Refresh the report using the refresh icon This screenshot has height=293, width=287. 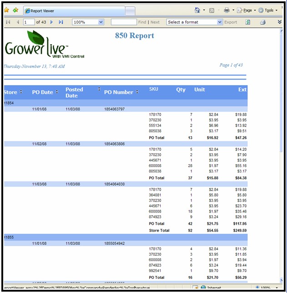point(248,22)
